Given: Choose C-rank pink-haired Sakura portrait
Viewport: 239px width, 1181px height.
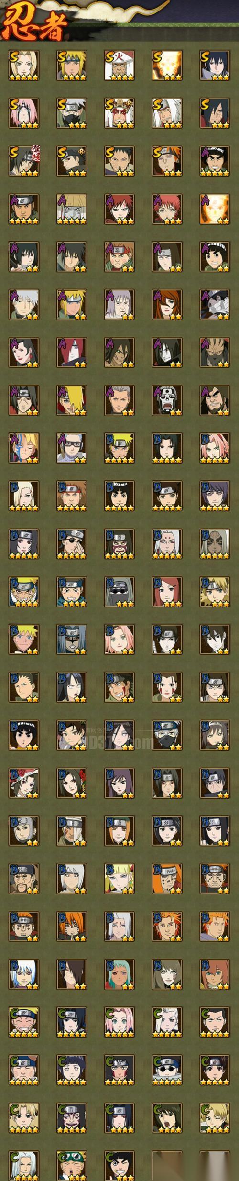Looking at the screenshot, I should click(119, 1022).
